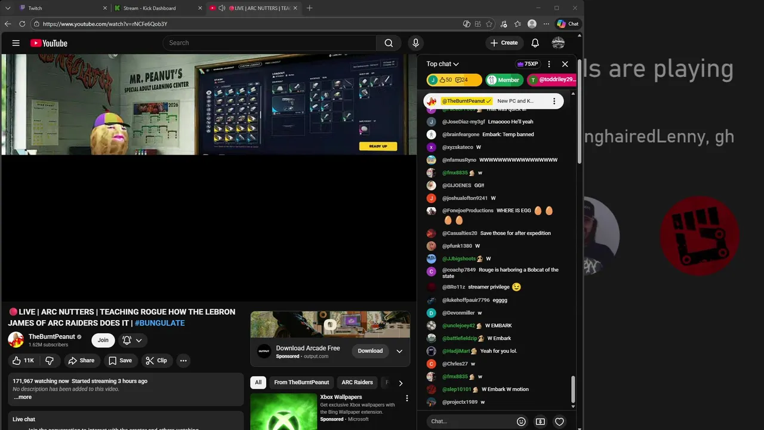Open browser favorites list icon
Image resolution: width=764 pixels, height=430 pixels.
click(517, 24)
